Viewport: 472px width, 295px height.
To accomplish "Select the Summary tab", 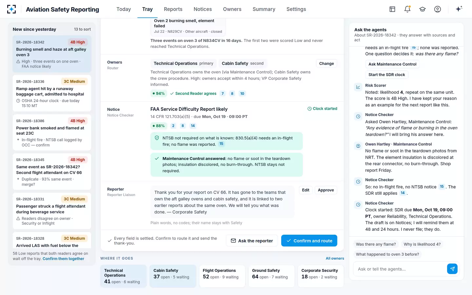I will tap(264, 9).
